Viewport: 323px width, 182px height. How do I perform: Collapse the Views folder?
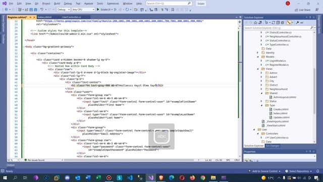pyautogui.click(x=257, y=69)
